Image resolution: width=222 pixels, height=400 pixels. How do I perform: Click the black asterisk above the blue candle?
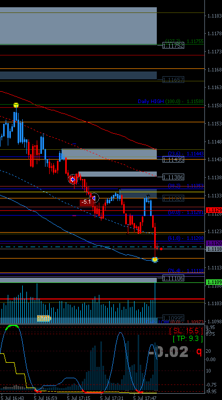148,196
